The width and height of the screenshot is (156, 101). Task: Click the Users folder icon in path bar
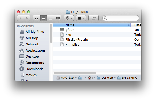pos(80,78)
